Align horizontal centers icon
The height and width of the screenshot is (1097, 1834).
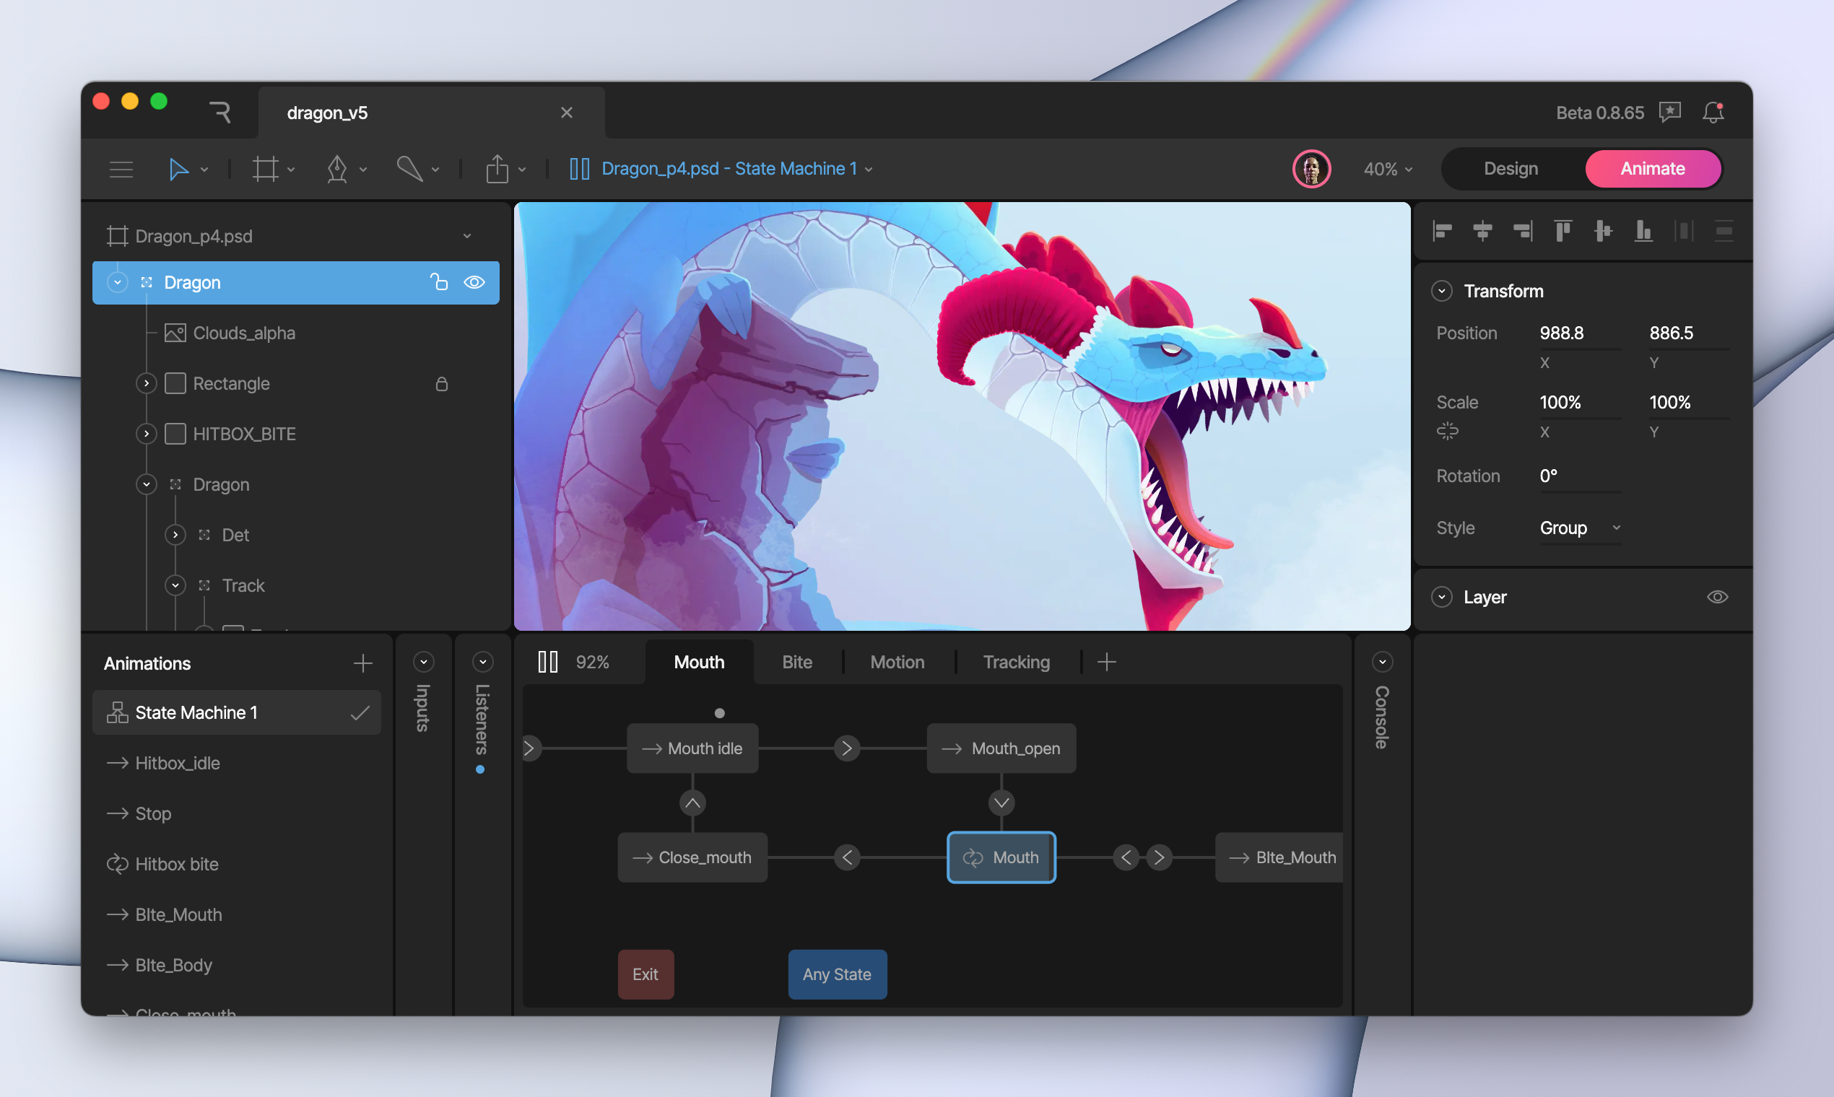[x=1482, y=232]
